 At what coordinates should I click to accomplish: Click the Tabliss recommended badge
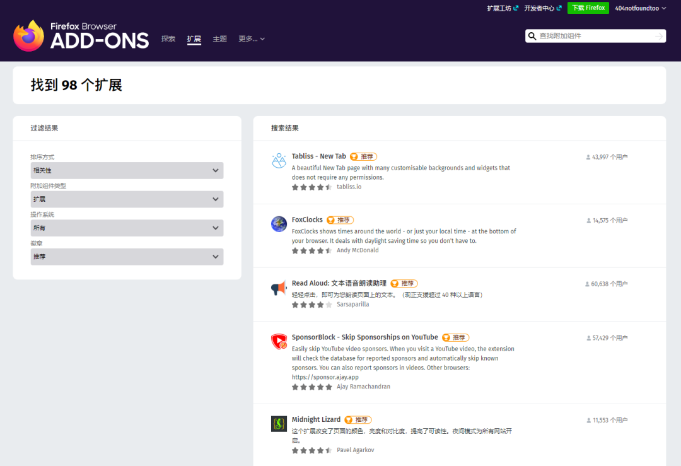pyautogui.click(x=364, y=156)
